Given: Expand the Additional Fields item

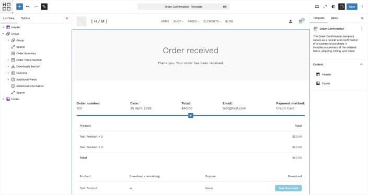Looking at the screenshot, I should click(x=8, y=80).
